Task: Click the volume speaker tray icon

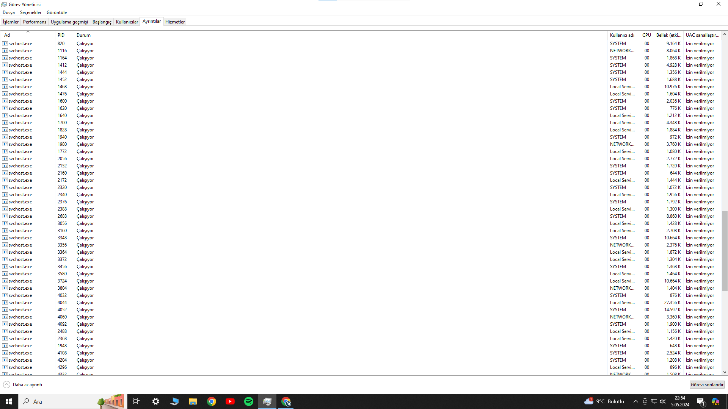Action: pos(663,401)
